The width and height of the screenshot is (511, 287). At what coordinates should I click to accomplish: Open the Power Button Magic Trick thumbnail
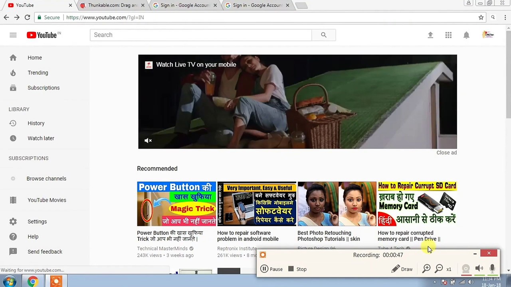(x=176, y=204)
